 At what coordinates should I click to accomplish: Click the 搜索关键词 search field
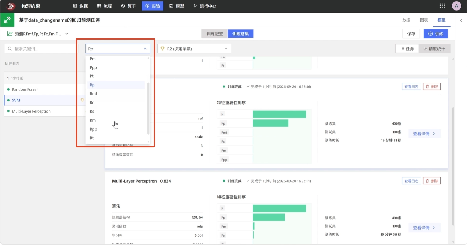41,49
